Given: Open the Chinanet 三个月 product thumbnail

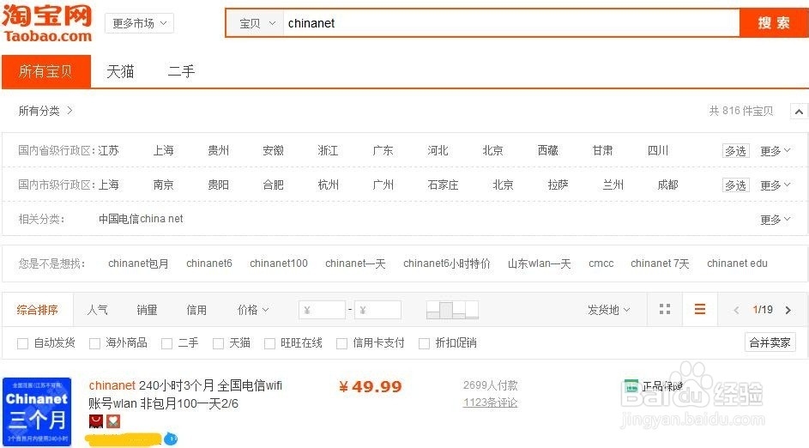Looking at the screenshot, I should click(37, 411).
